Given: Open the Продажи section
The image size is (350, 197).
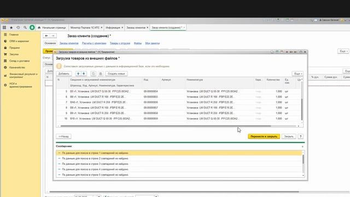Looking at the screenshot, I should [15, 48].
